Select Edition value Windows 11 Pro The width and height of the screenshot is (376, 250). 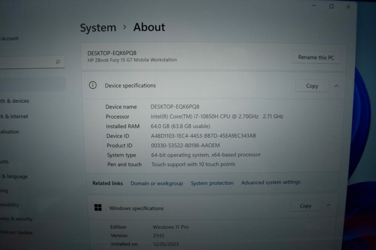170,227
